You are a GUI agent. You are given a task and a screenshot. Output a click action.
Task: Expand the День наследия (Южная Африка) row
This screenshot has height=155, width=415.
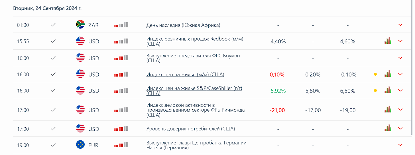[400, 25]
